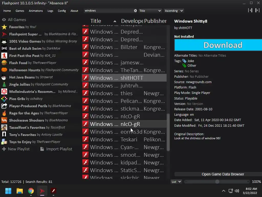
Task: Select the game by stickma...
Action: coord(124,109)
